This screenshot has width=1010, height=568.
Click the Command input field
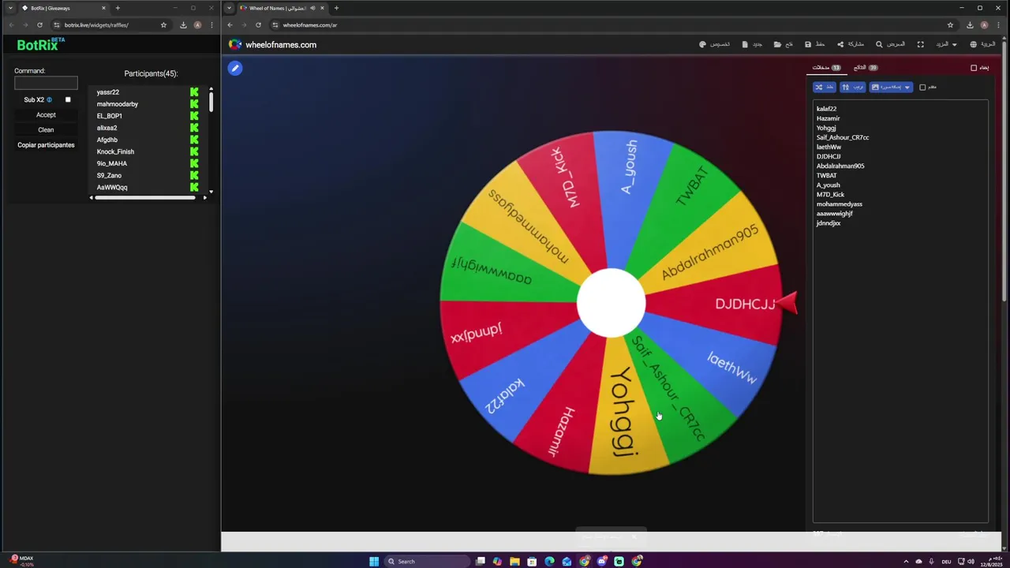46,83
